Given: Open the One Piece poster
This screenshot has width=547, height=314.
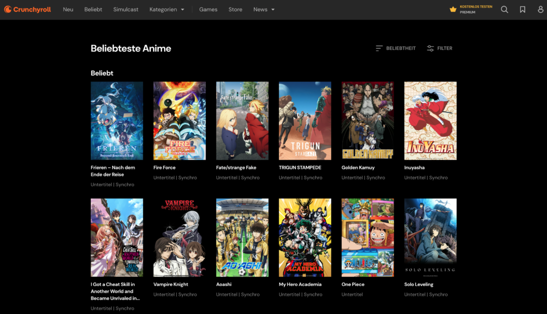Looking at the screenshot, I should pos(368,238).
